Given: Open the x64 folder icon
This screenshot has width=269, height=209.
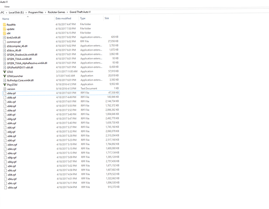Looking at the screenshot, I should [x=4, y=33].
